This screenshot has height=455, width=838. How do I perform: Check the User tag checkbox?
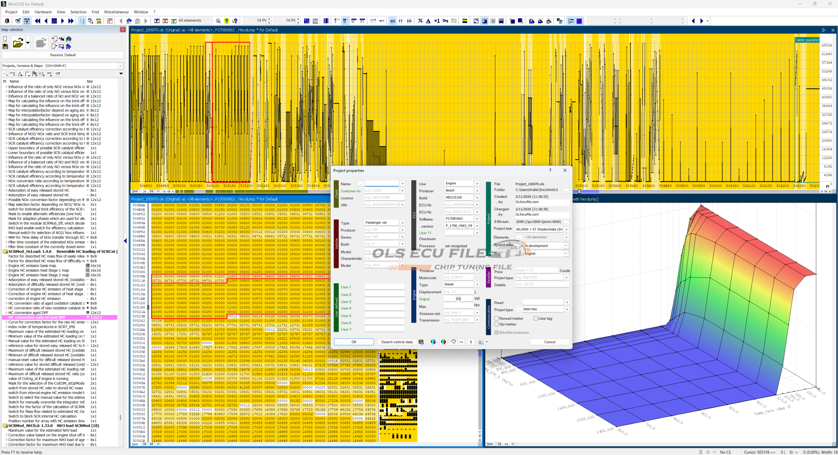pos(536,318)
